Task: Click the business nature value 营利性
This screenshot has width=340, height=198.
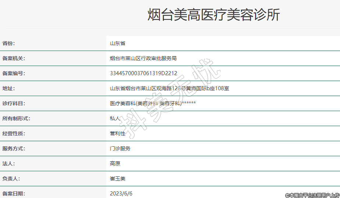Action: (x=118, y=133)
